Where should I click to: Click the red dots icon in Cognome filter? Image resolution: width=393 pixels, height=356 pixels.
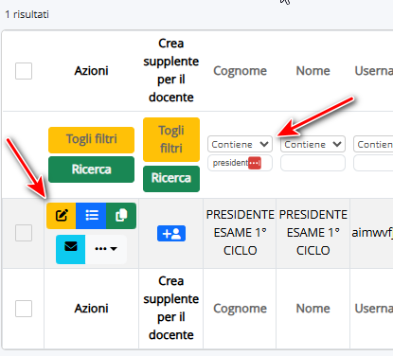click(255, 163)
